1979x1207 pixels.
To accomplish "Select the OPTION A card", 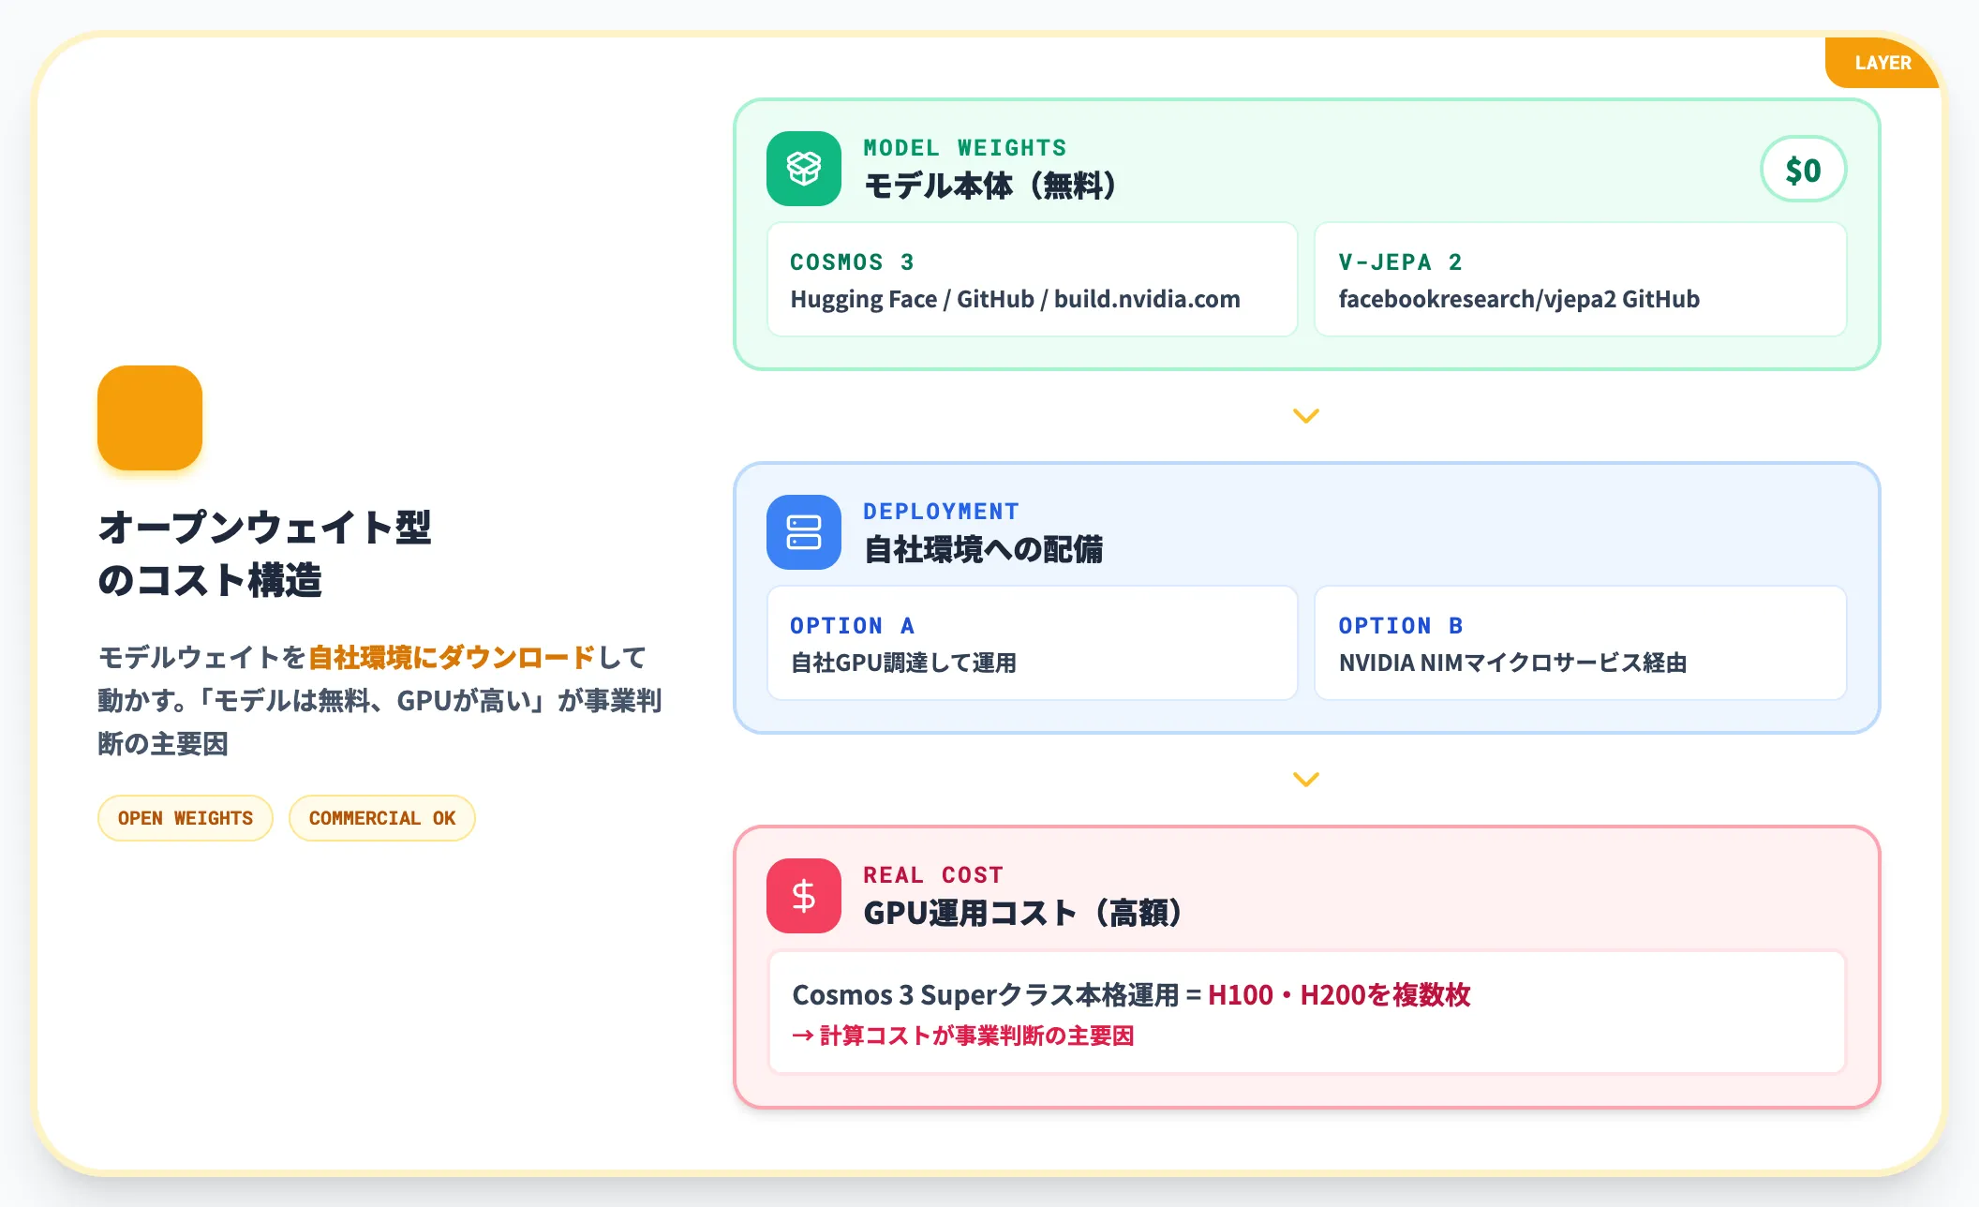I will tap(1032, 643).
